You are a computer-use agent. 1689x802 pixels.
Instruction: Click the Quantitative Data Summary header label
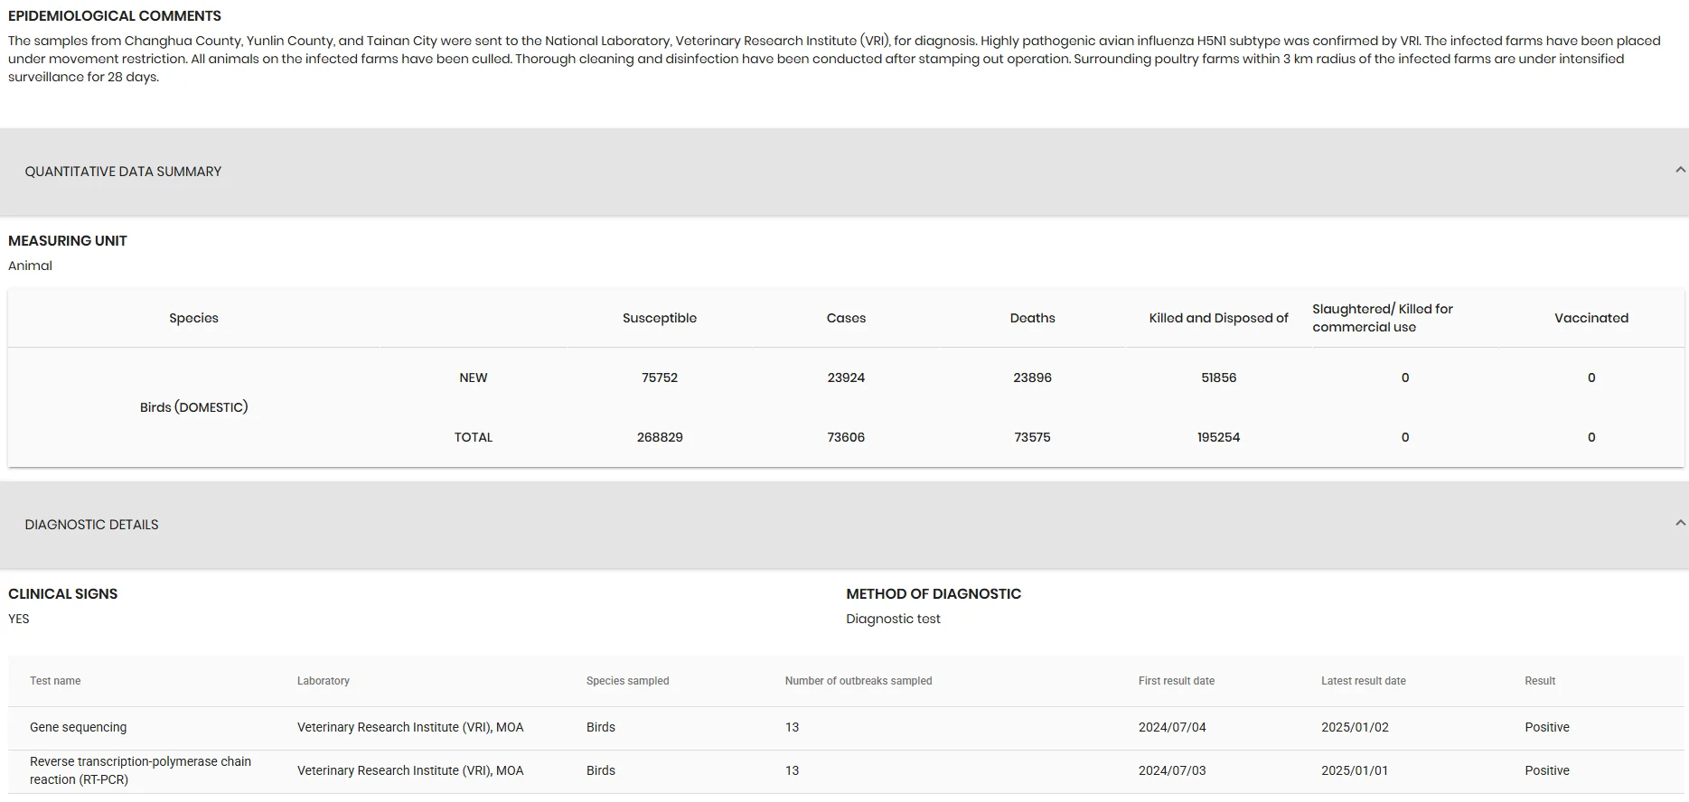(x=123, y=172)
